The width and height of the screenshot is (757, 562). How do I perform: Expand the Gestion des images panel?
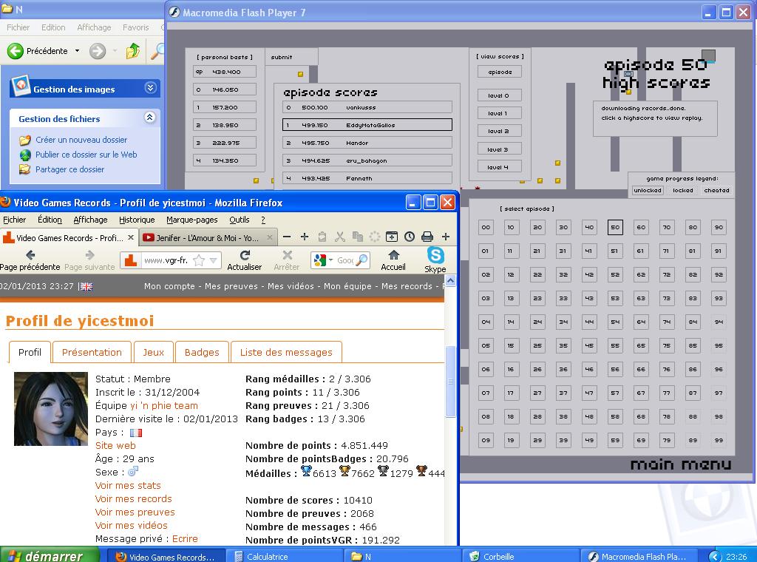click(150, 88)
